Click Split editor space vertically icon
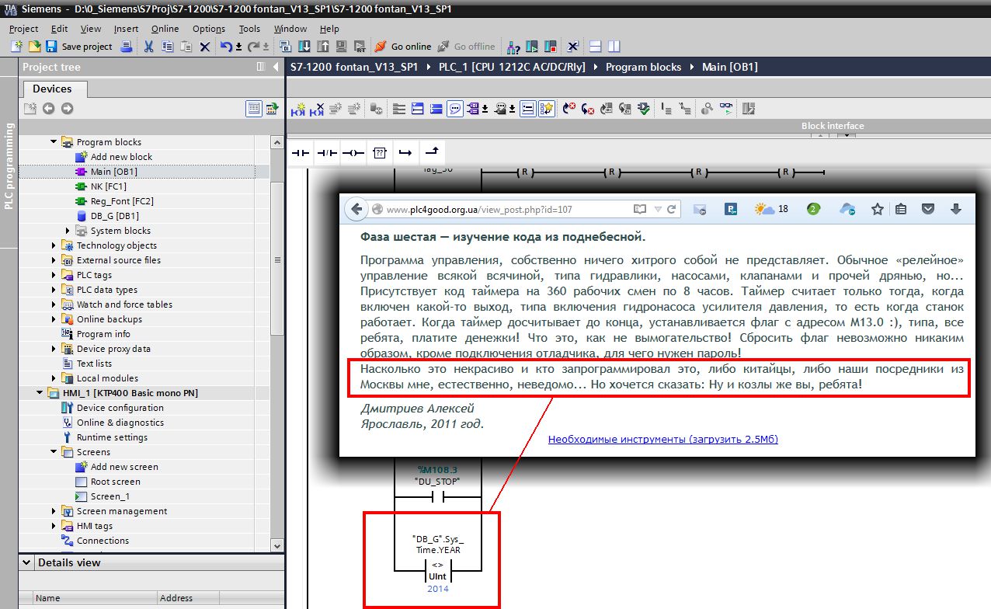991x609 pixels. coord(614,47)
